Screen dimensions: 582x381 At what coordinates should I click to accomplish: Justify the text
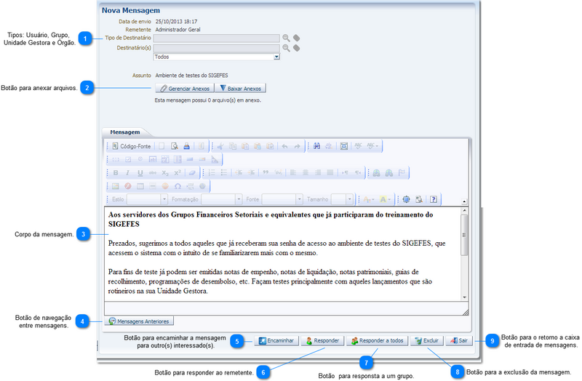[x=330, y=173]
